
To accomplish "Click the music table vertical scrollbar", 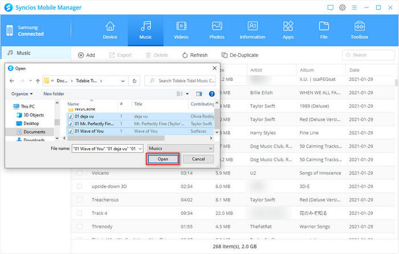I will pos(396,83).
